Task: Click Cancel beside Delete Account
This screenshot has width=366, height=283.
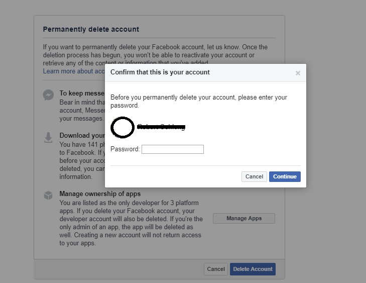Action: click(216, 269)
